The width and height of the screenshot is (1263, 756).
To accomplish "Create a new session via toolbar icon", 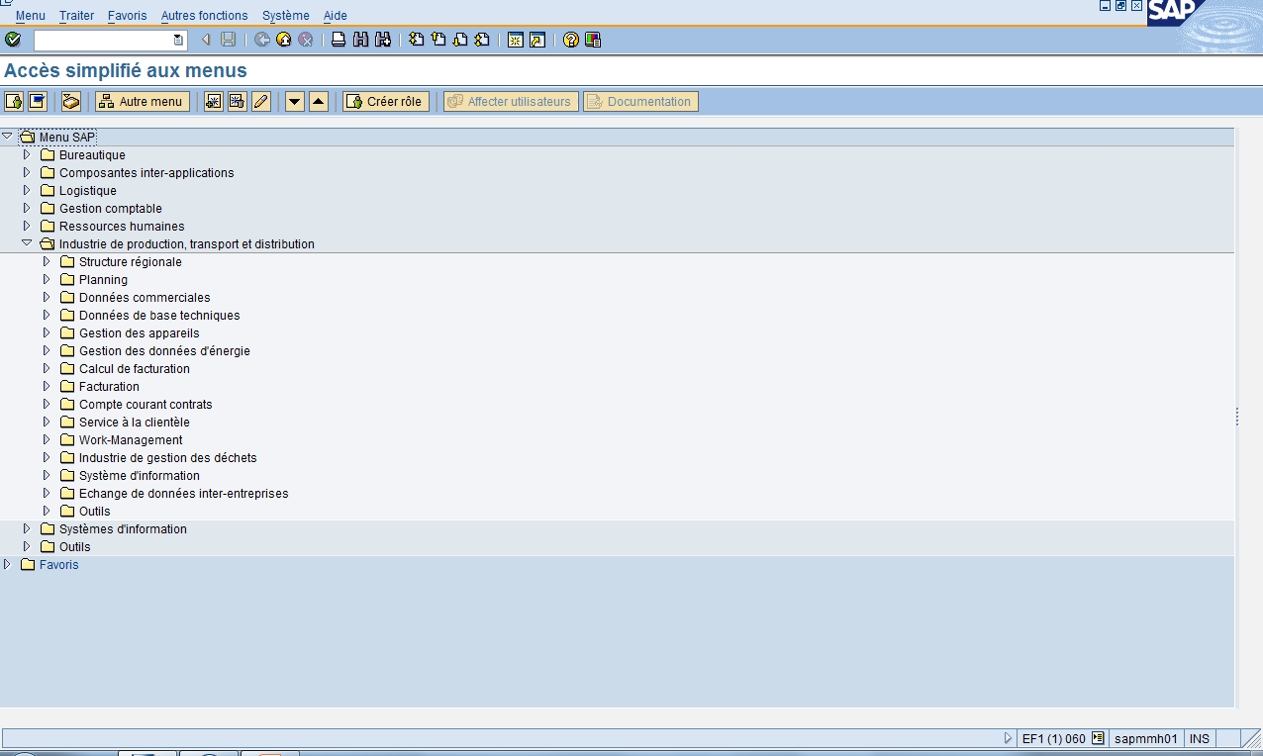I will click(516, 40).
